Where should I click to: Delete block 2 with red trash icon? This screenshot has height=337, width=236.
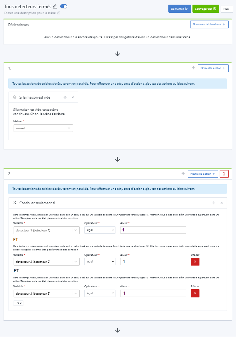(x=224, y=174)
